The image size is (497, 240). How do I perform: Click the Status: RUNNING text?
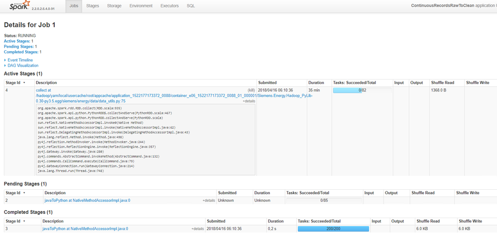(x=19, y=36)
